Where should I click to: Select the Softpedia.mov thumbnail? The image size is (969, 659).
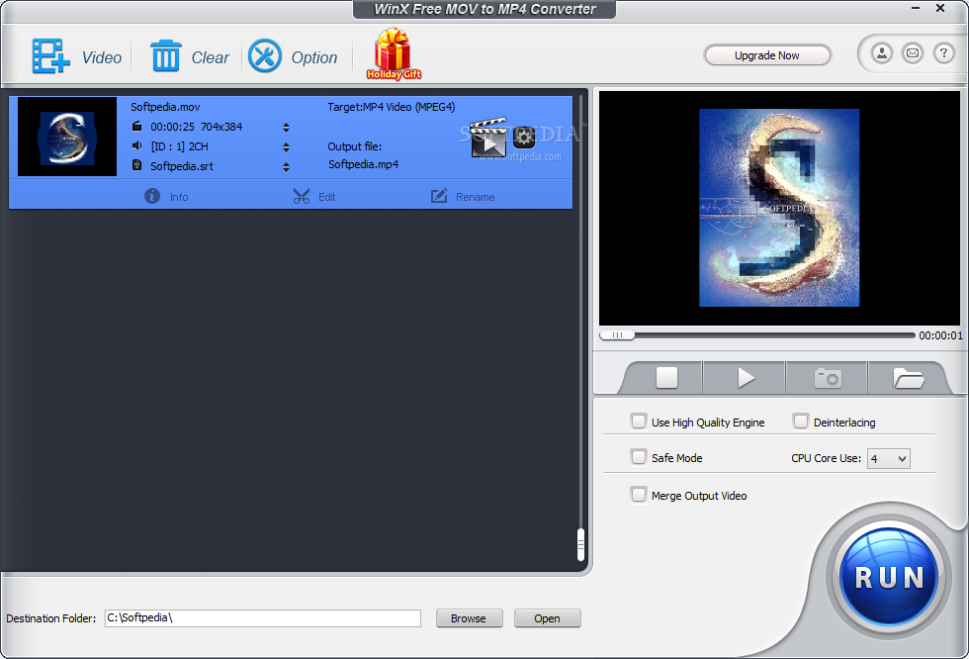coord(67,137)
